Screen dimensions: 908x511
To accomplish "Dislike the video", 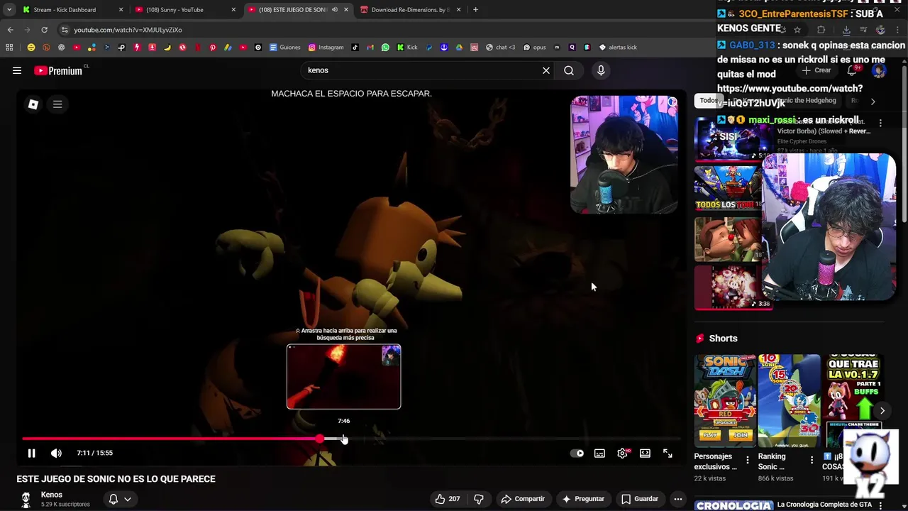I will 479,499.
